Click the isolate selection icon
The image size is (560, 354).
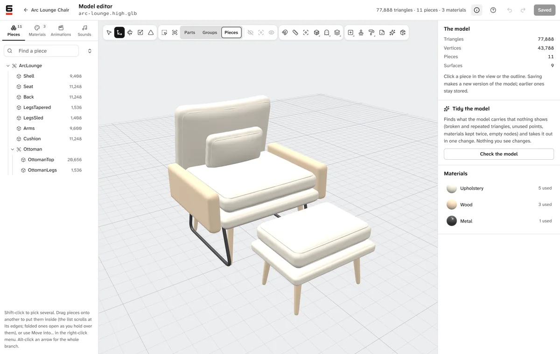(261, 33)
